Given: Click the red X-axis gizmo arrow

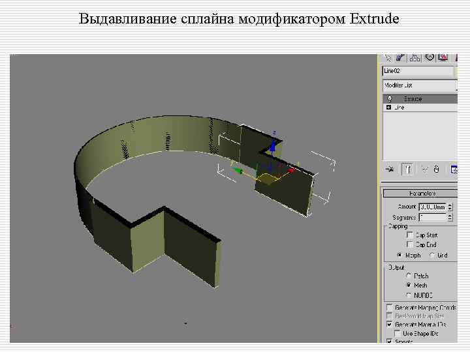Looking at the screenshot, I should click(x=291, y=171).
